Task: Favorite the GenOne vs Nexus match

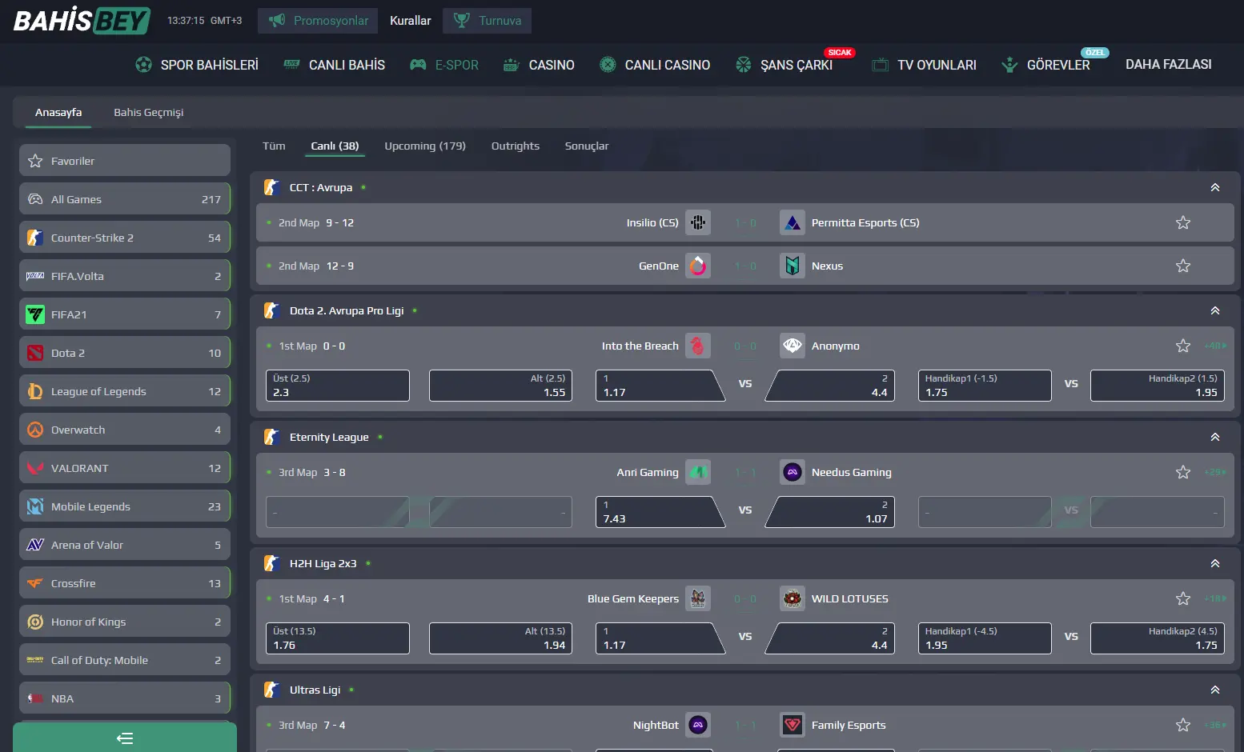Action: pyautogui.click(x=1183, y=266)
